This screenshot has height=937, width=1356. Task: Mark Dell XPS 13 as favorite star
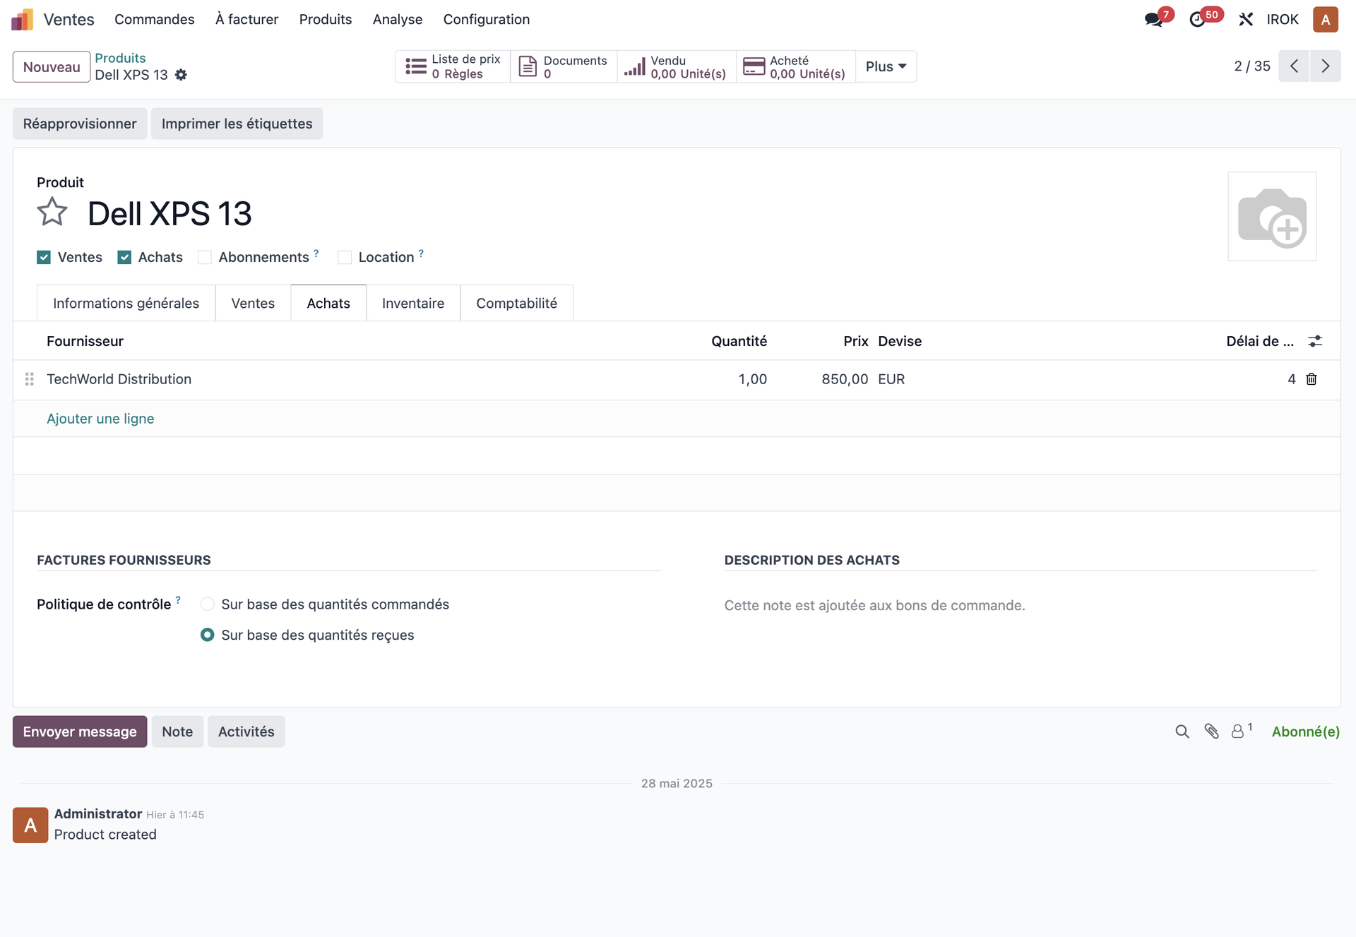tap(52, 212)
